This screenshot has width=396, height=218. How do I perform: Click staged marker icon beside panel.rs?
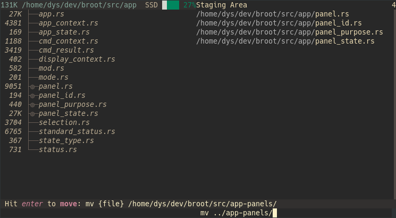(32, 87)
